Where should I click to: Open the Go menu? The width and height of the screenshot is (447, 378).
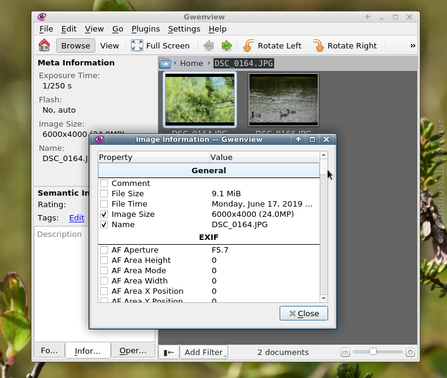click(118, 28)
